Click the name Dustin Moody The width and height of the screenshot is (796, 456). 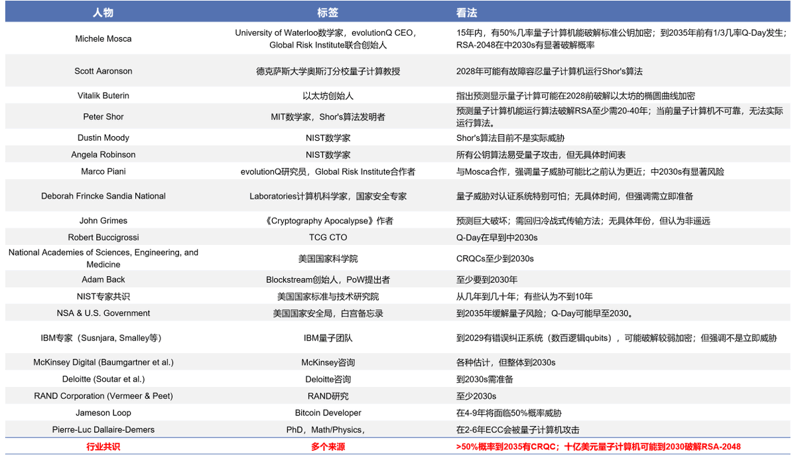103,138
